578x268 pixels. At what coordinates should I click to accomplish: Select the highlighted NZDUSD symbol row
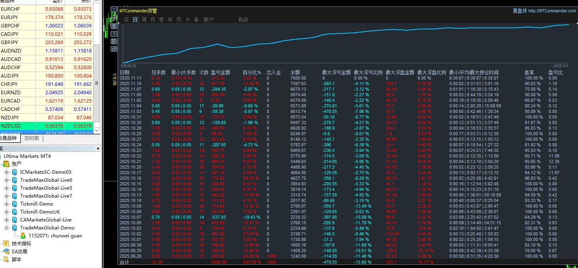pos(46,126)
